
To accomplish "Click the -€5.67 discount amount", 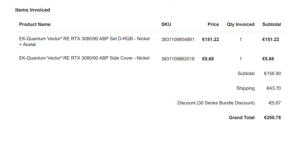I will [274, 103].
